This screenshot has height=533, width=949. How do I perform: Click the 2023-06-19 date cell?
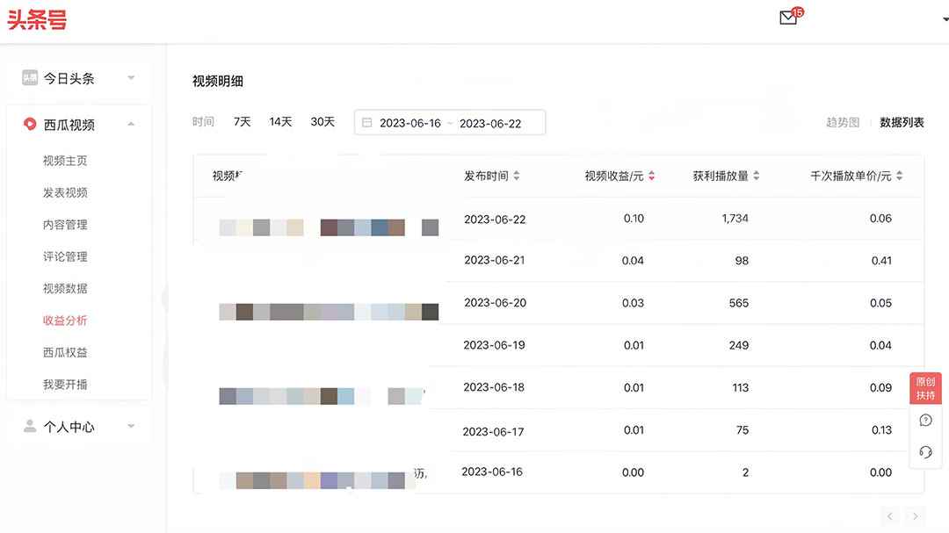(x=494, y=345)
